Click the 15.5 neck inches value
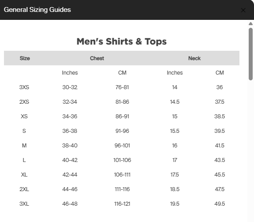Image resolution: width=254 pixels, height=222 pixels. pos(175,131)
